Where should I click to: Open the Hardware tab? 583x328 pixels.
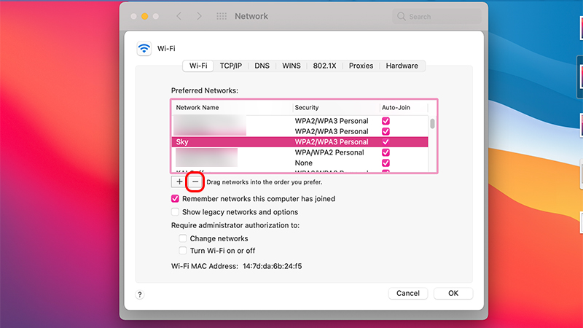[402, 66]
